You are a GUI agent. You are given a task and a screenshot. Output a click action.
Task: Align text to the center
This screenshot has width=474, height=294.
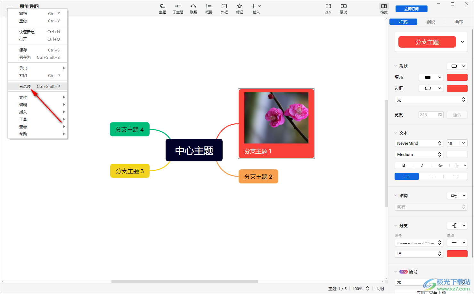click(x=431, y=176)
